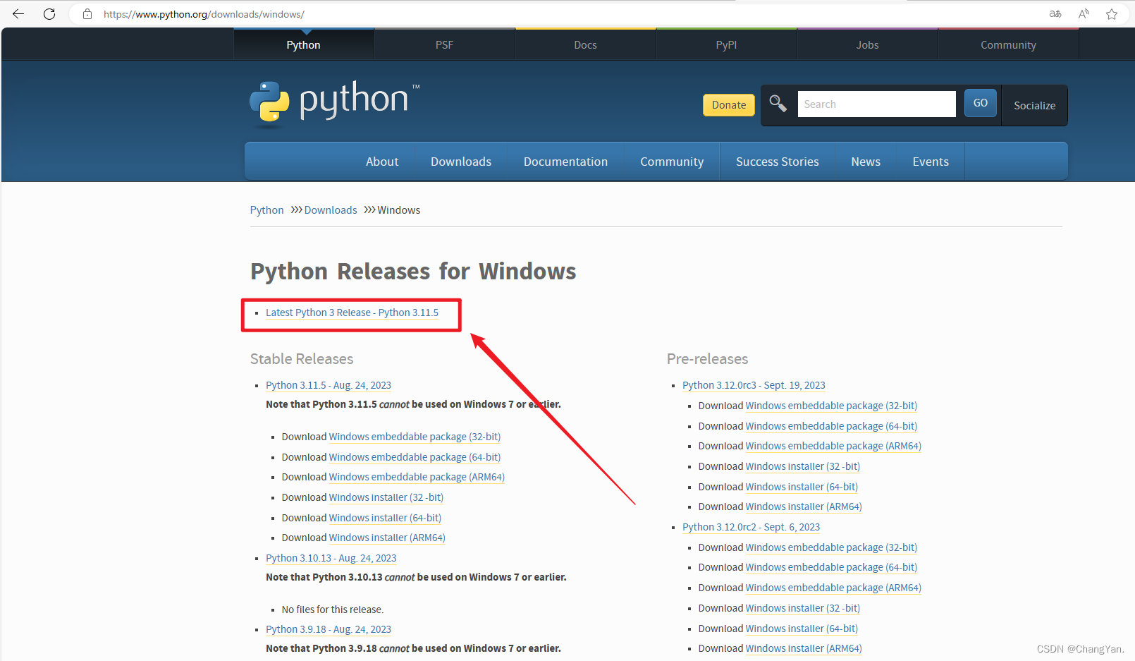1135x661 pixels.
Task: Go to the PyPI top tab
Action: (726, 44)
